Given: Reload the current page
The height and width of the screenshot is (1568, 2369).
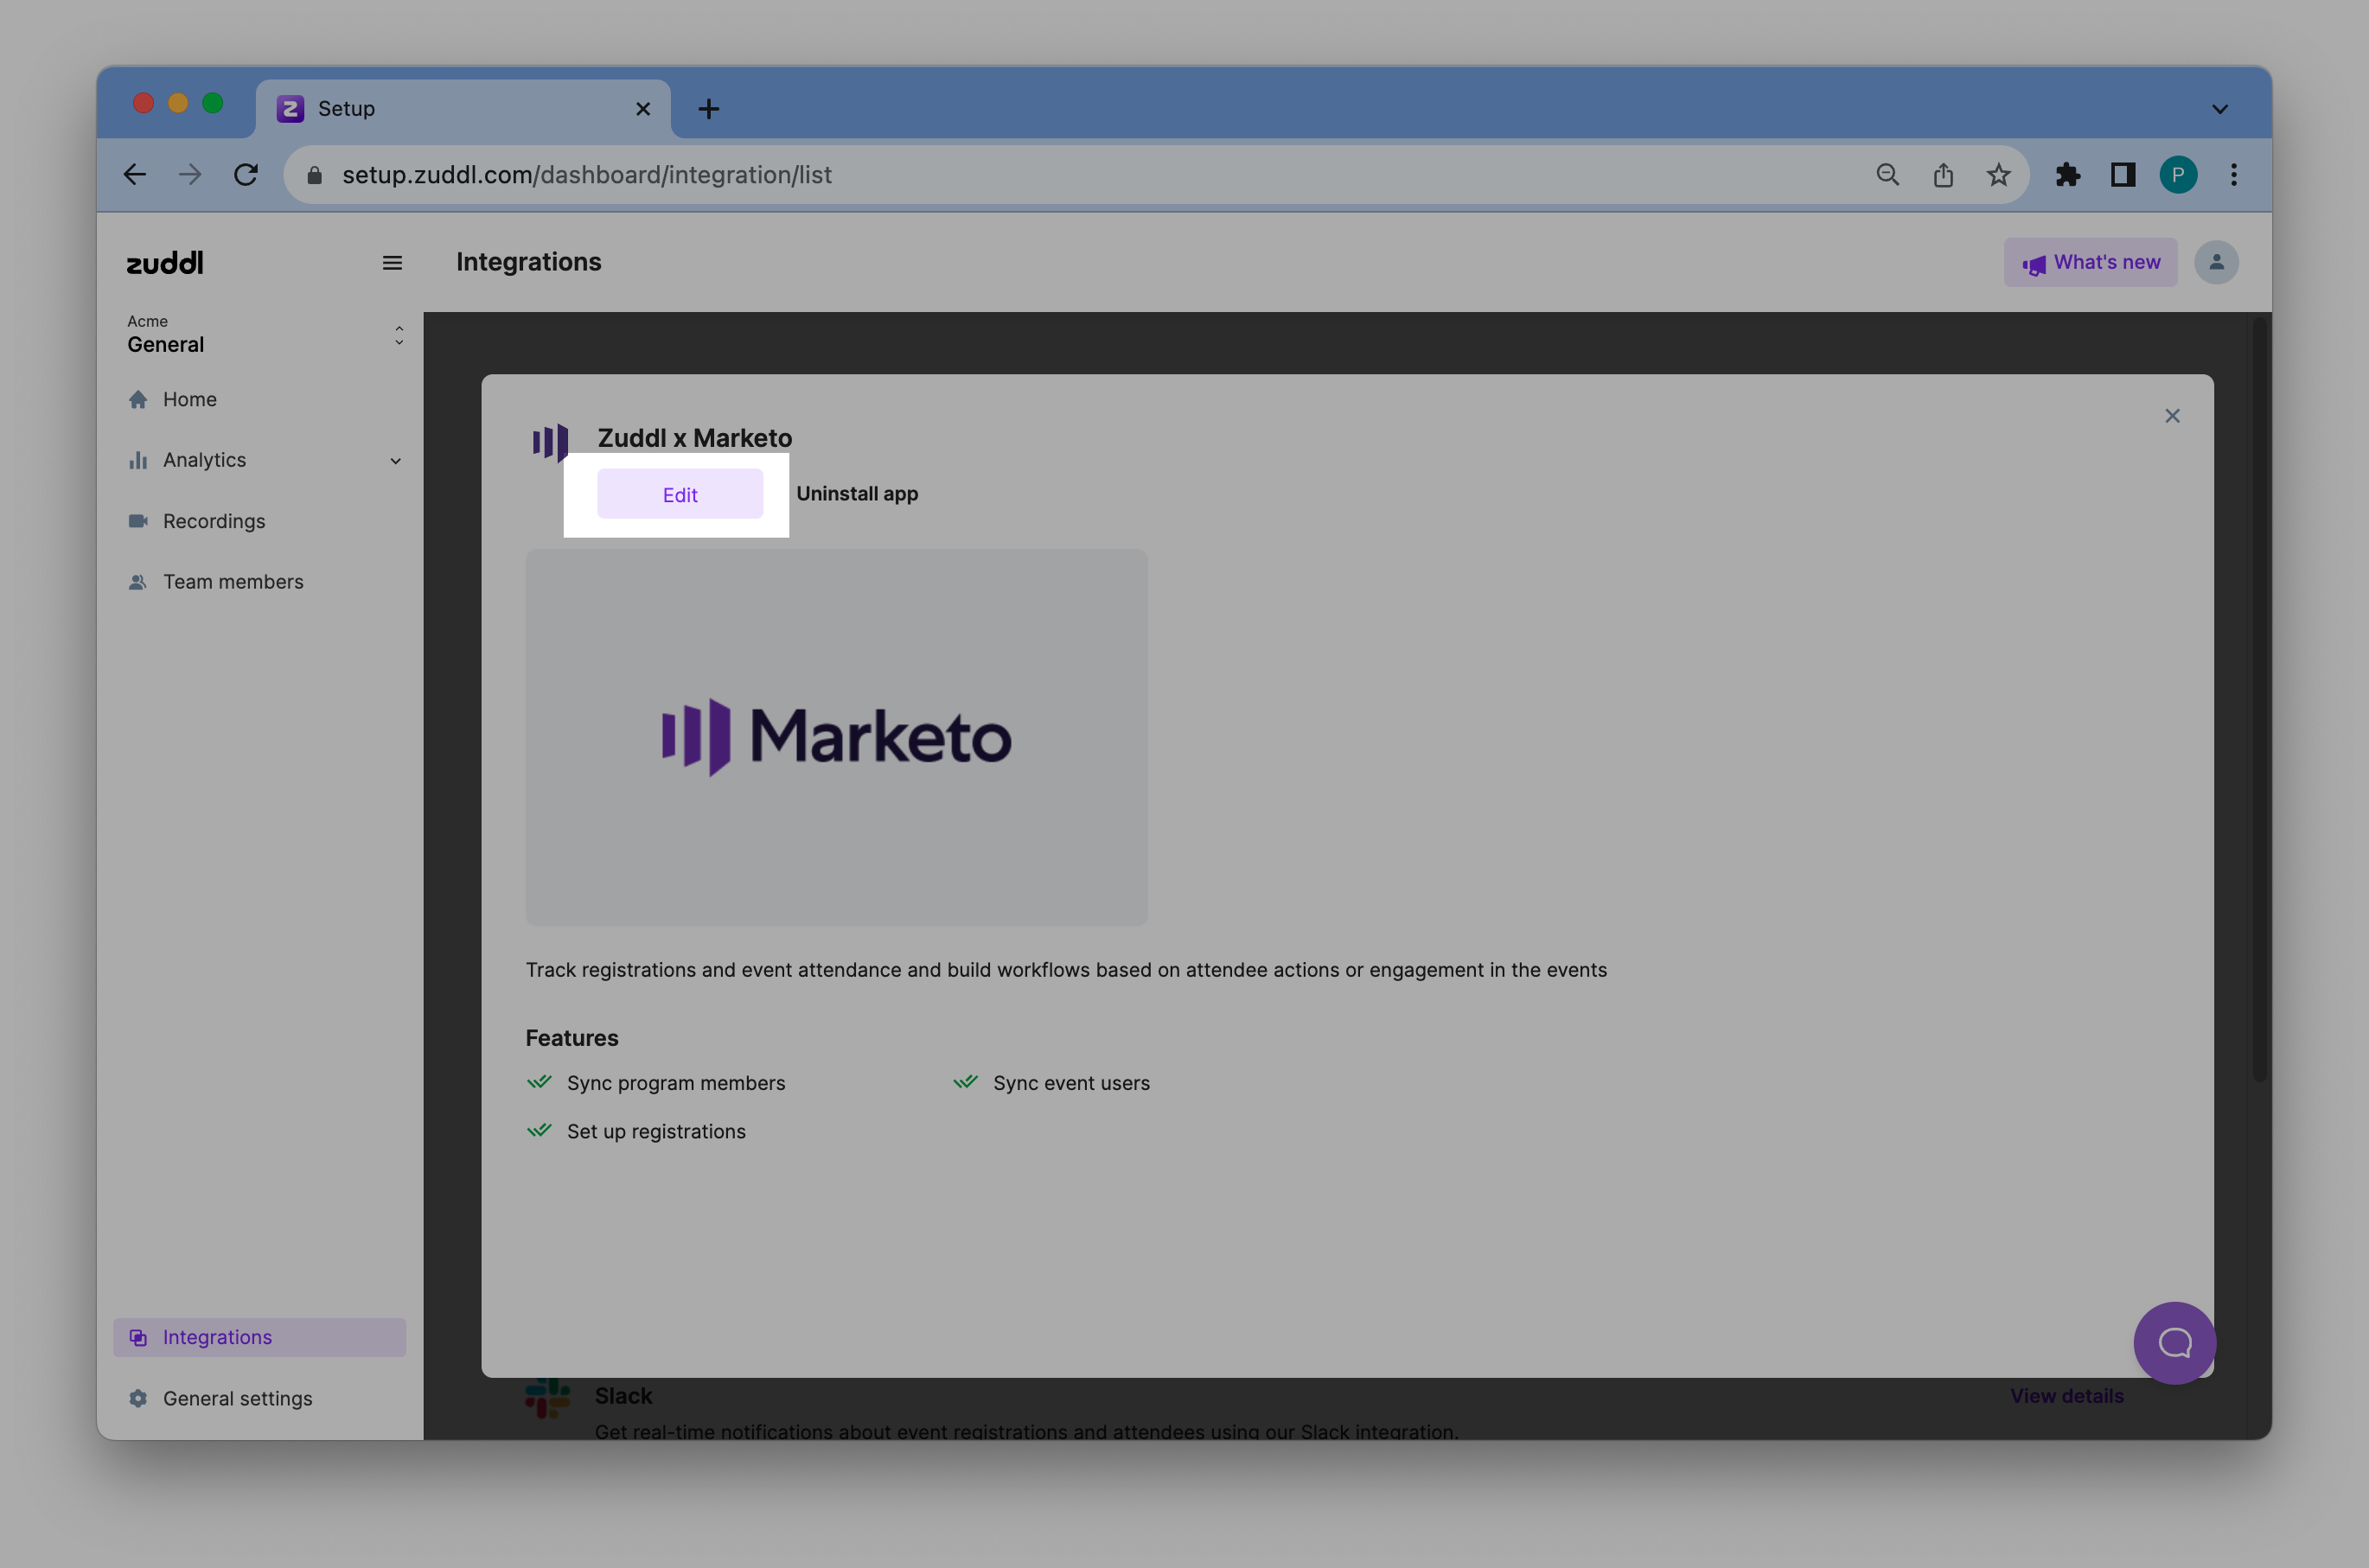Looking at the screenshot, I should coord(246,175).
